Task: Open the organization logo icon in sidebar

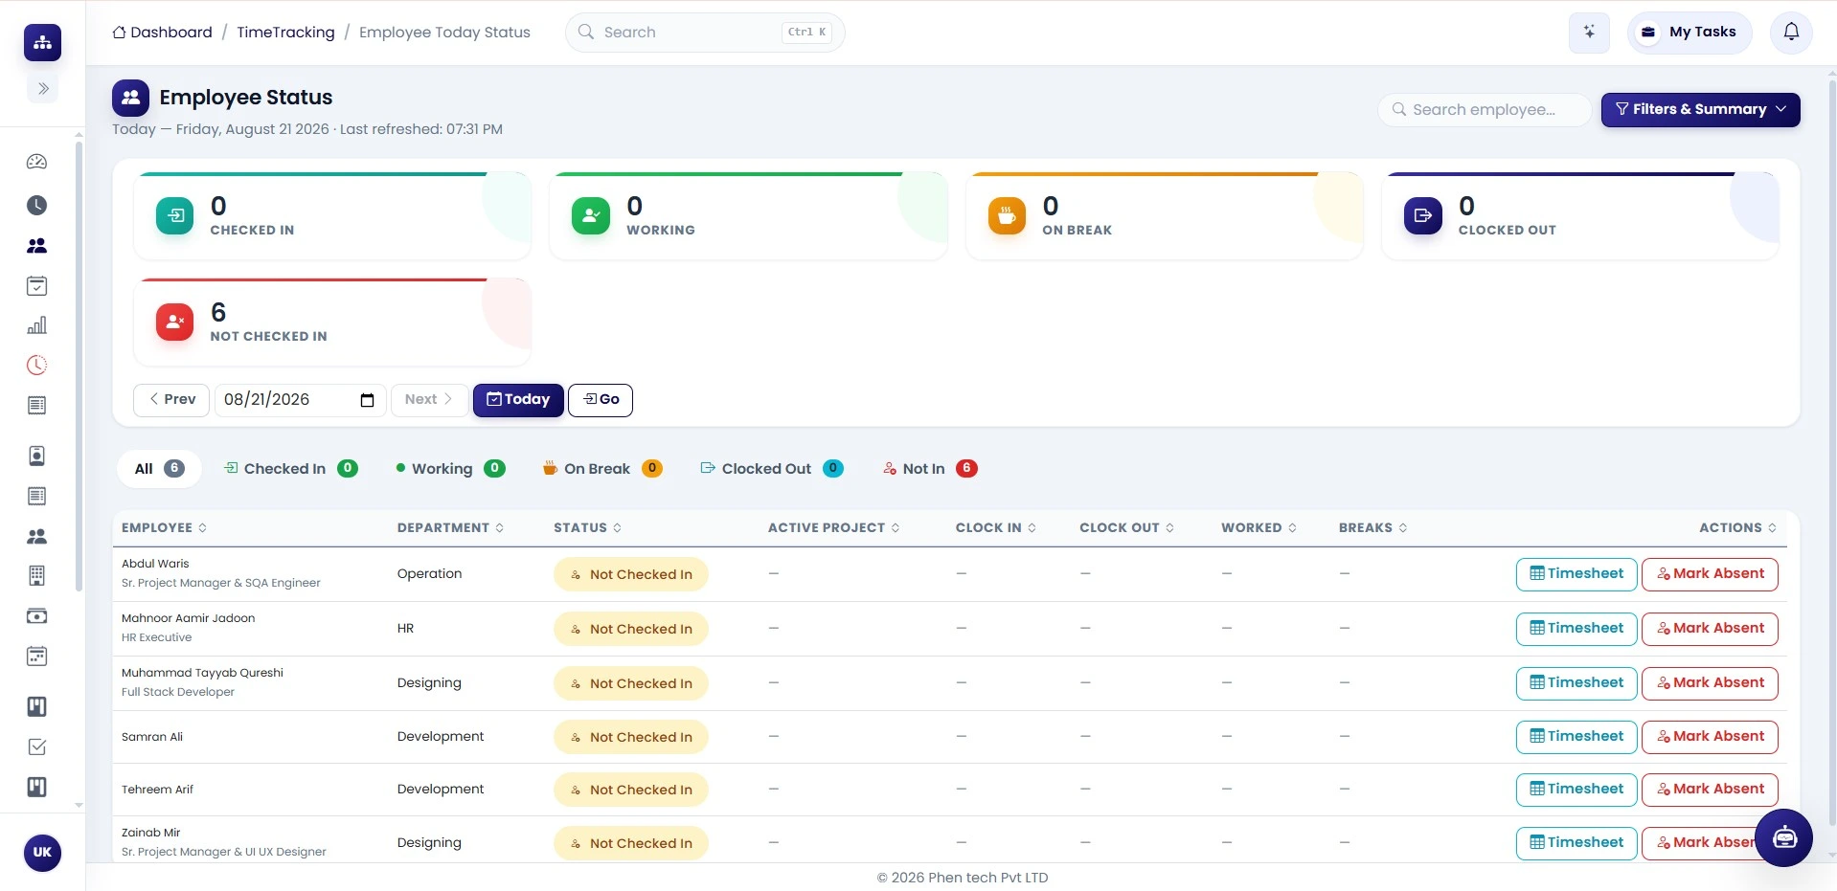Action: click(42, 42)
